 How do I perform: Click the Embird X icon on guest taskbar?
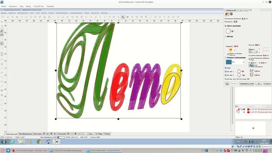click(57, 142)
